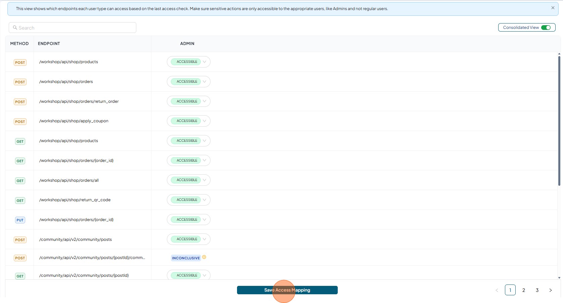Click previous page arrow
563x303 pixels.
pyautogui.click(x=497, y=290)
